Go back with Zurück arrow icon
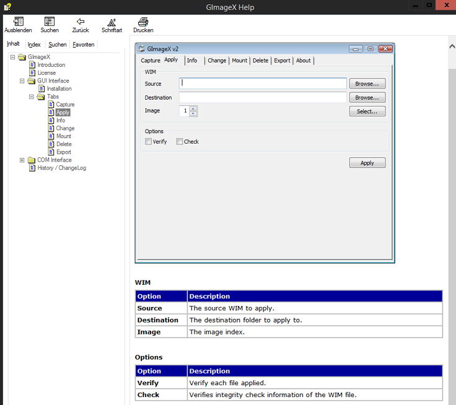Screen dimensions: 456x405 coord(81,22)
